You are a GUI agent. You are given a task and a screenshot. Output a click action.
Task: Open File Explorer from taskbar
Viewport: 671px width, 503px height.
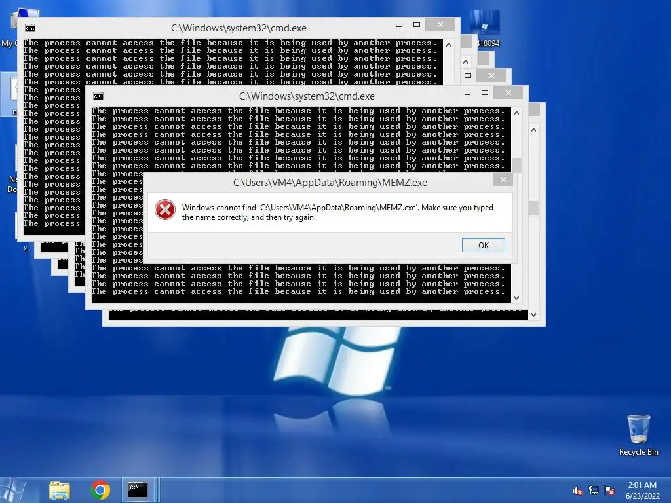click(x=60, y=490)
